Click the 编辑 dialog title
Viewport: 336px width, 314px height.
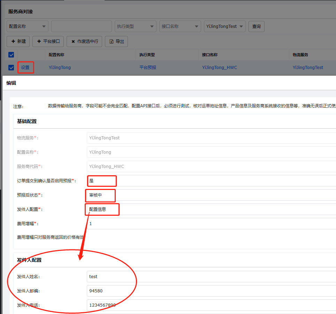[x=11, y=83]
